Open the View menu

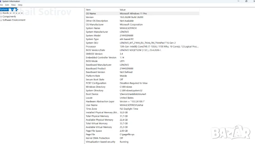13,5
